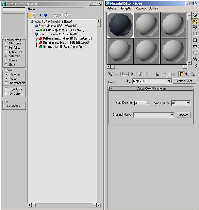Click the Get Material icon
Image resolution: width=199 pixels, height=210 pixels.
point(110,74)
